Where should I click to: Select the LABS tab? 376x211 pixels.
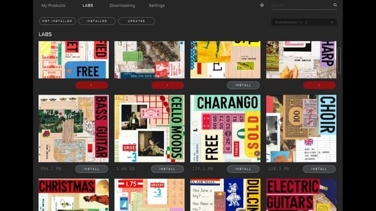88,5
